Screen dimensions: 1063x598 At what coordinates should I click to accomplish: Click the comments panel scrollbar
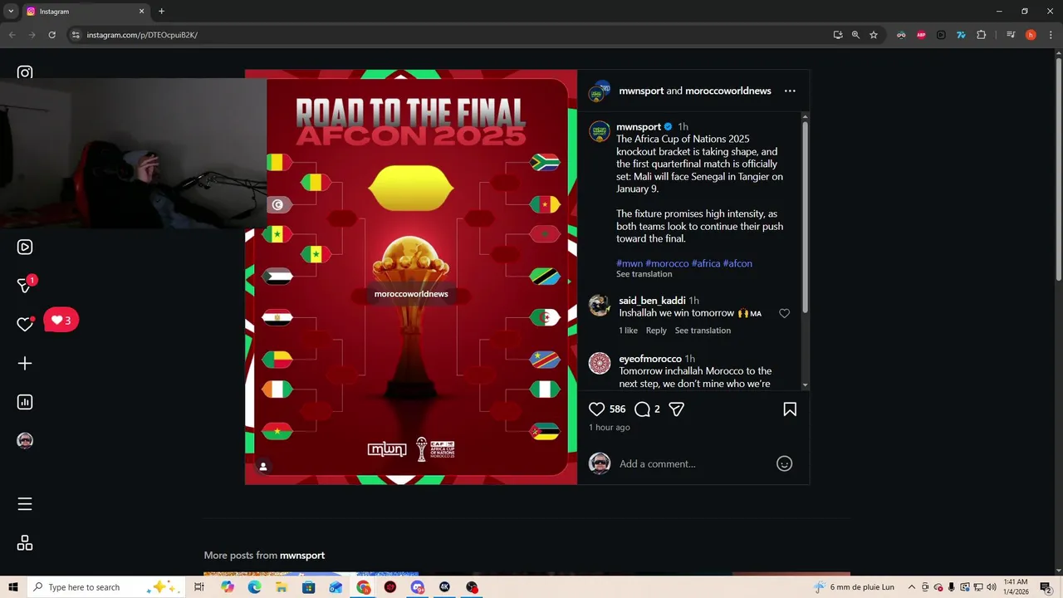tap(805, 216)
